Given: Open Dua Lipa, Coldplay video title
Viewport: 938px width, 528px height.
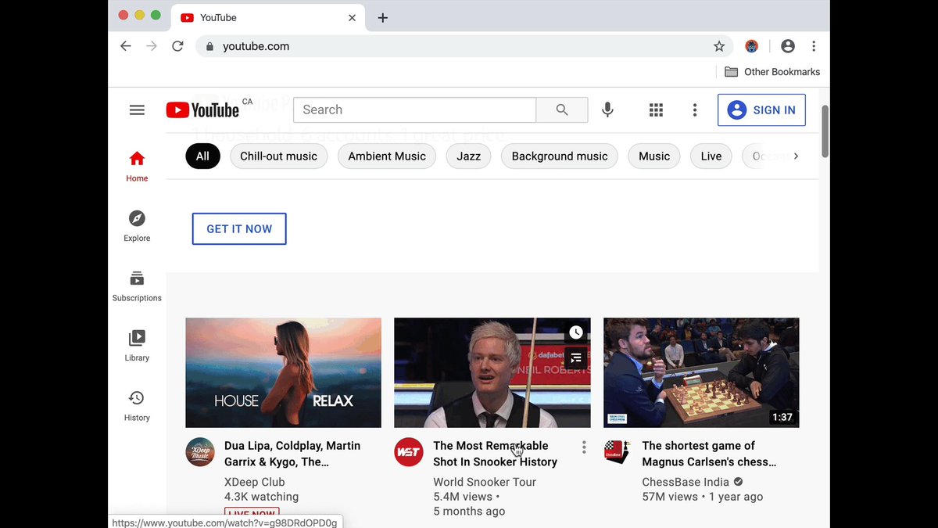Looking at the screenshot, I should [292, 454].
